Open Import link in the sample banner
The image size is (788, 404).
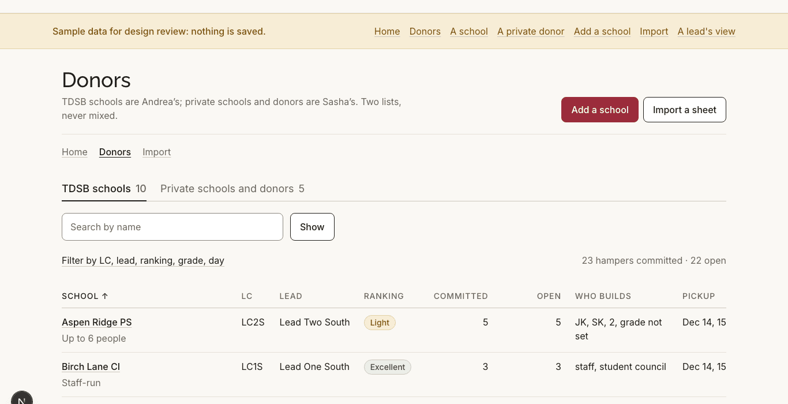[x=654, y=31]
